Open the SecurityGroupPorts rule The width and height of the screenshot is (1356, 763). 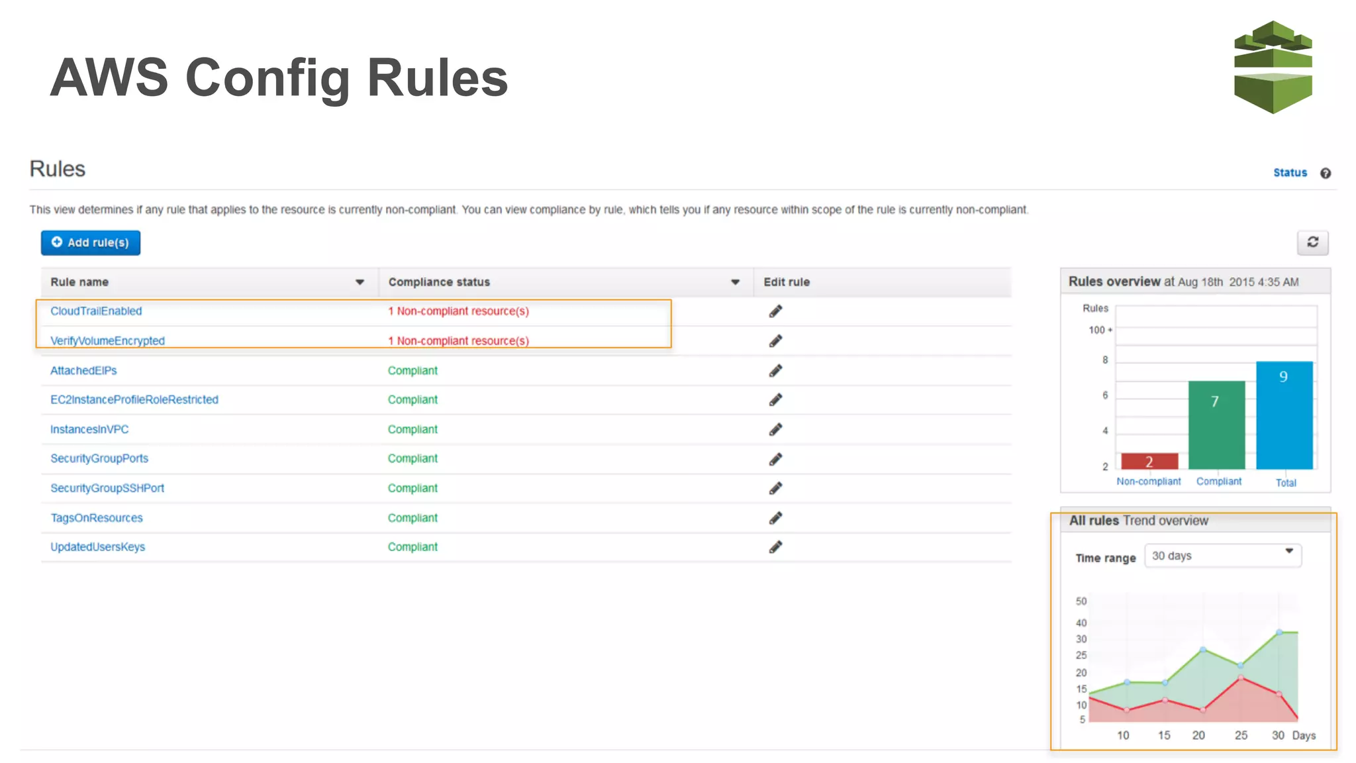click(99, 458)
